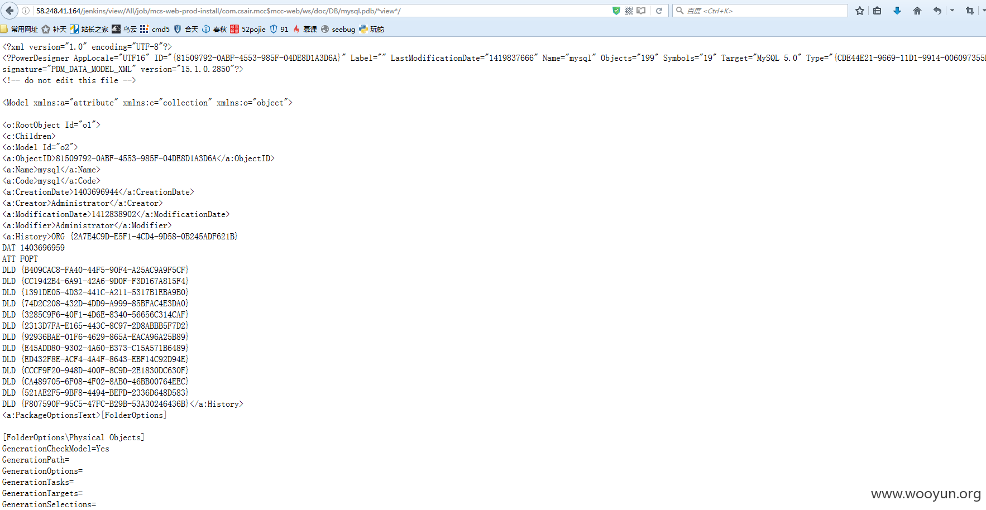
Task: Click the green security shield icon
Action: [x=616, y=11]
